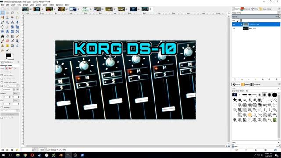Viewport: 281px width, 158px height.
Task: Select the Scale tool
Action: point(18,27)
